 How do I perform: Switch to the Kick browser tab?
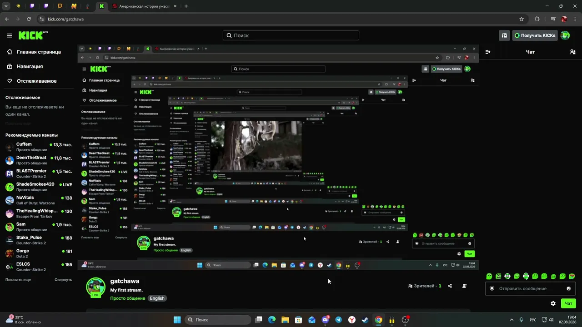point(102,6)
